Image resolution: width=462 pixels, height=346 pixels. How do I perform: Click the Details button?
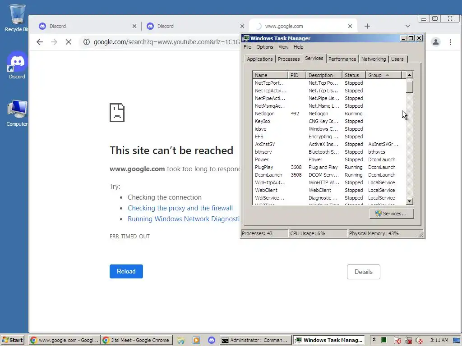pyautogui.click(x=363, y=272)
